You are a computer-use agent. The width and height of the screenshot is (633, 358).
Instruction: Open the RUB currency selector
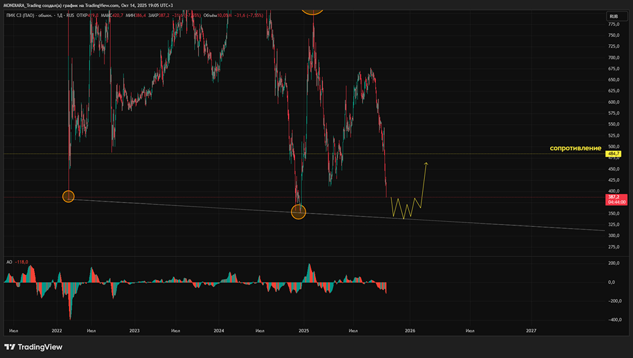617,16
